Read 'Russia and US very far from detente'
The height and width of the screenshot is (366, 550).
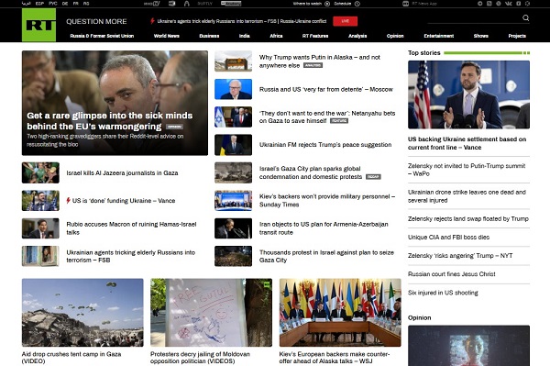point(325,89)
